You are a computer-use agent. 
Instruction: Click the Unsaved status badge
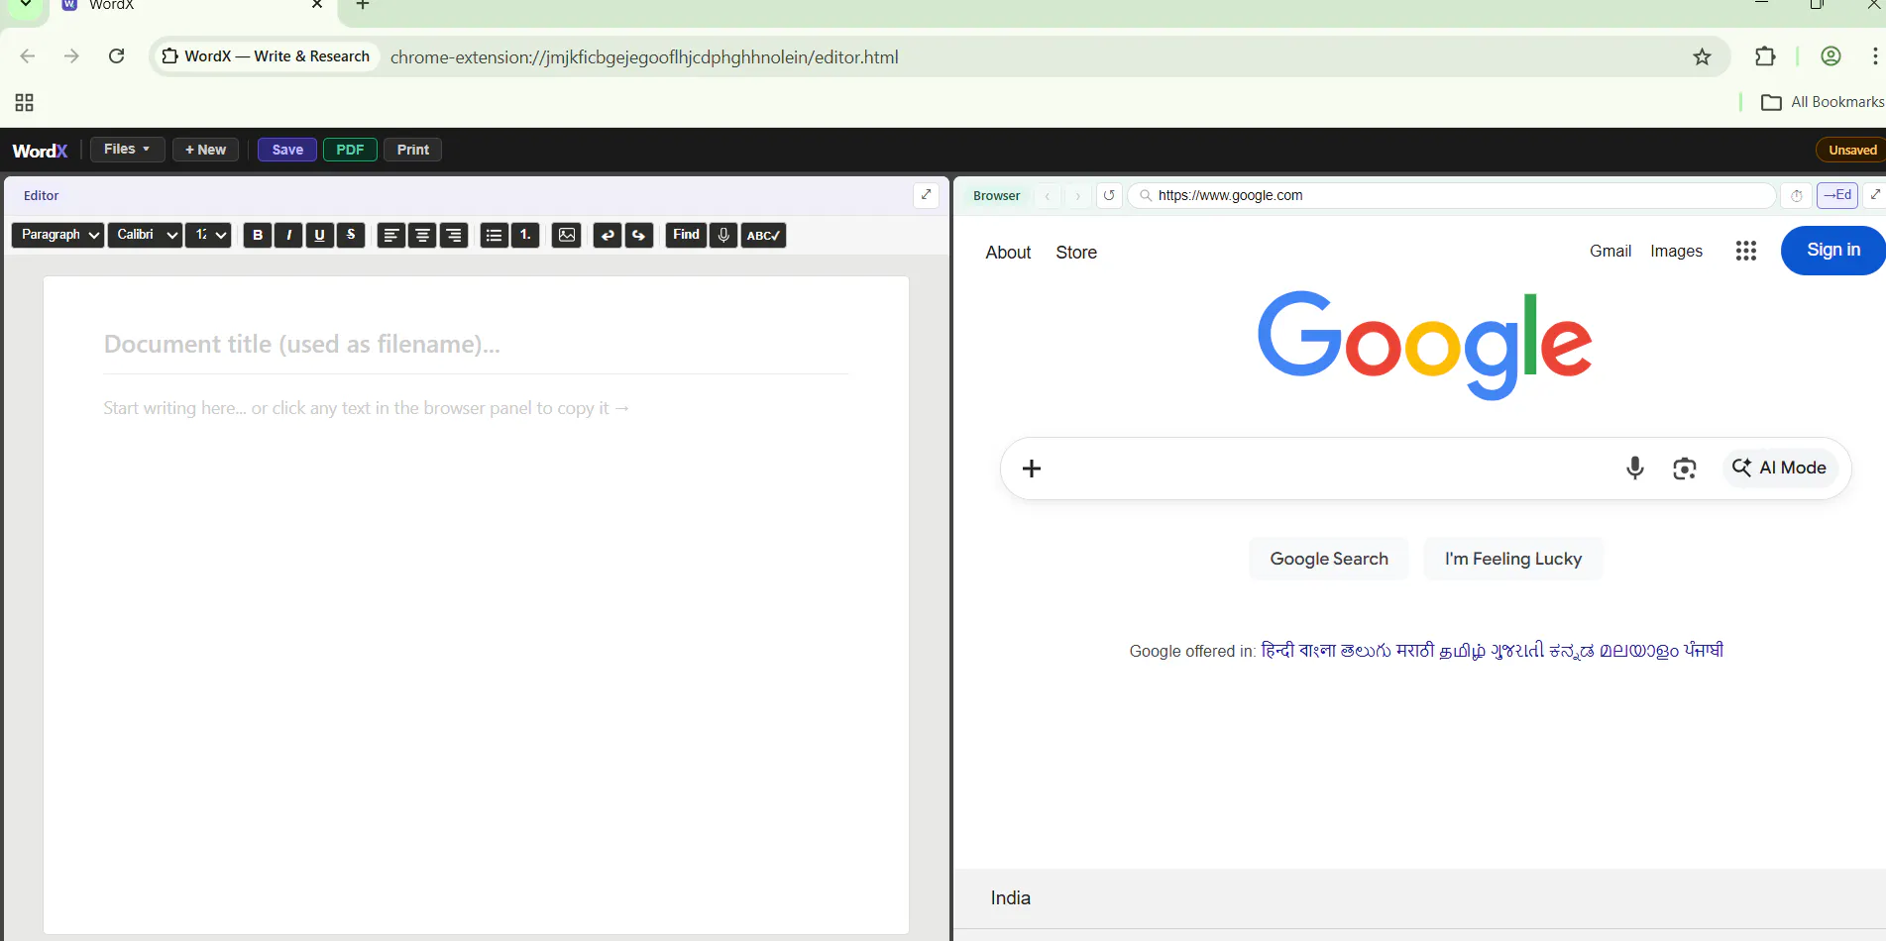point(1852,151)
